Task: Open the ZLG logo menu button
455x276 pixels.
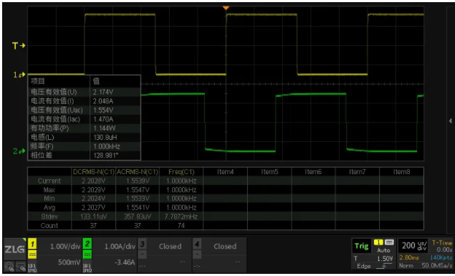Action: 14,249
